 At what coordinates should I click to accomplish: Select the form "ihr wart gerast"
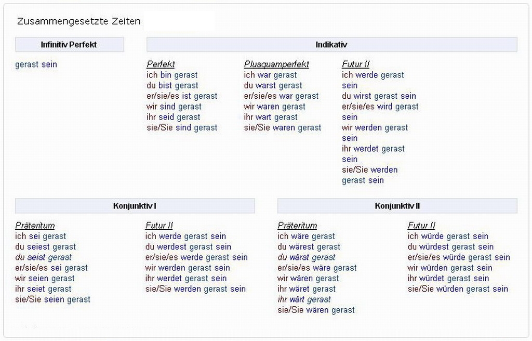[x=271, y=117]
